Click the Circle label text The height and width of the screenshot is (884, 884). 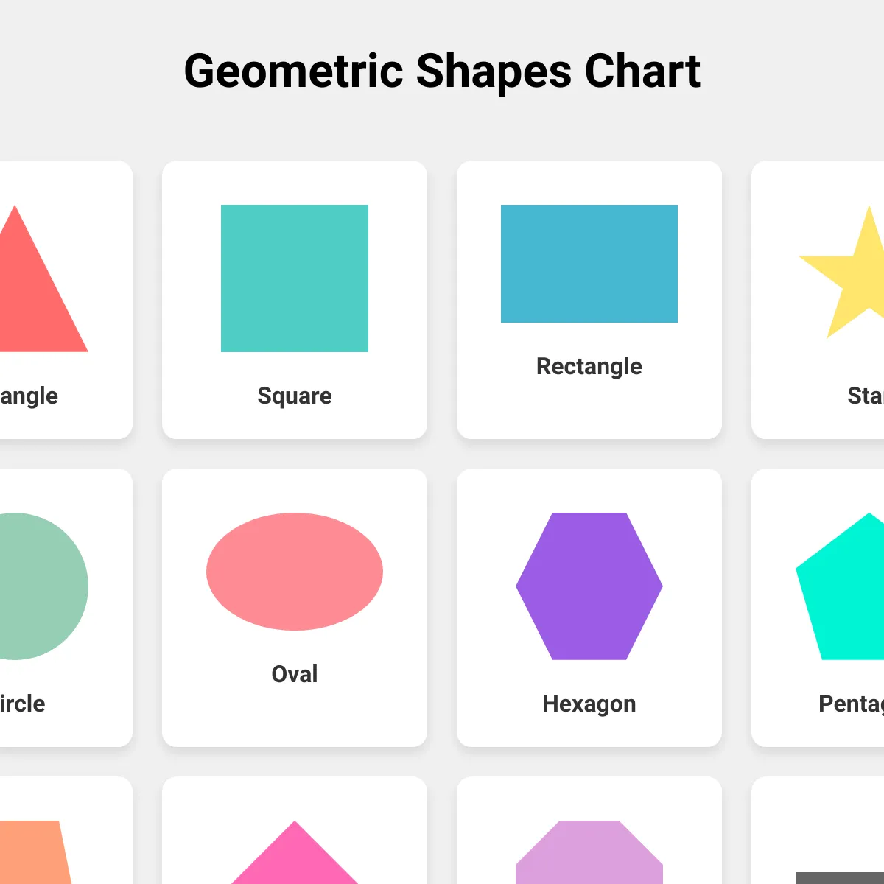pyautogui.click(x=22, y=704)
